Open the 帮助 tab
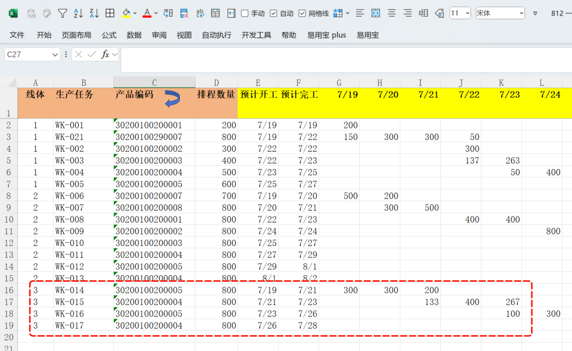 pyautogui.click(x=289, y=35)
